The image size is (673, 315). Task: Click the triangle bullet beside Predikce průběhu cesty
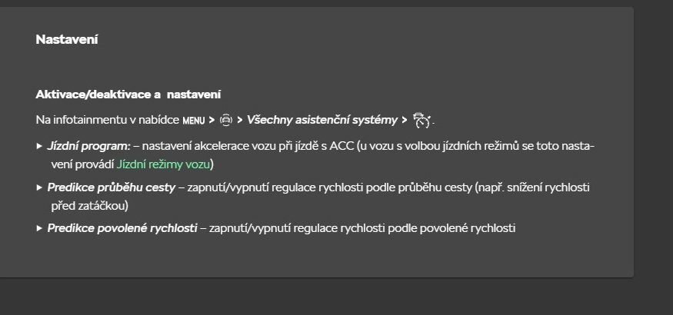pyautogui.click(x=39, y=187)
